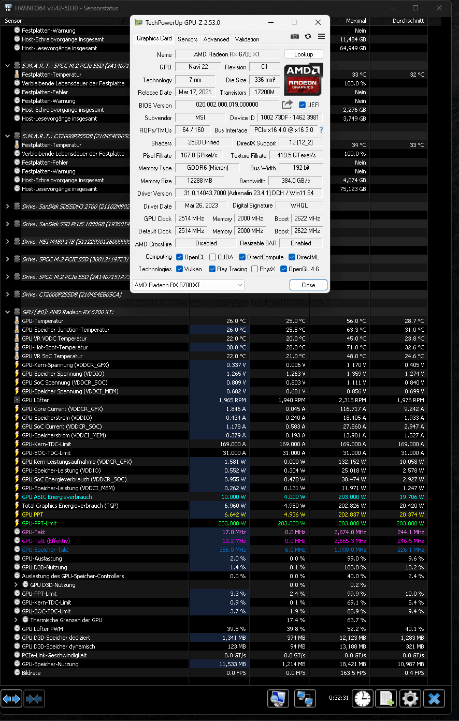The image size is (459, 721).
Task: Click the BIOS export share icon
Action: (287, 105)
